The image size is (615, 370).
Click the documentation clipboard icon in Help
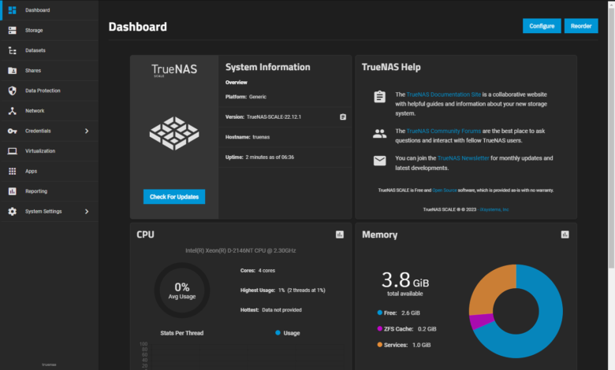coord(379,96)
